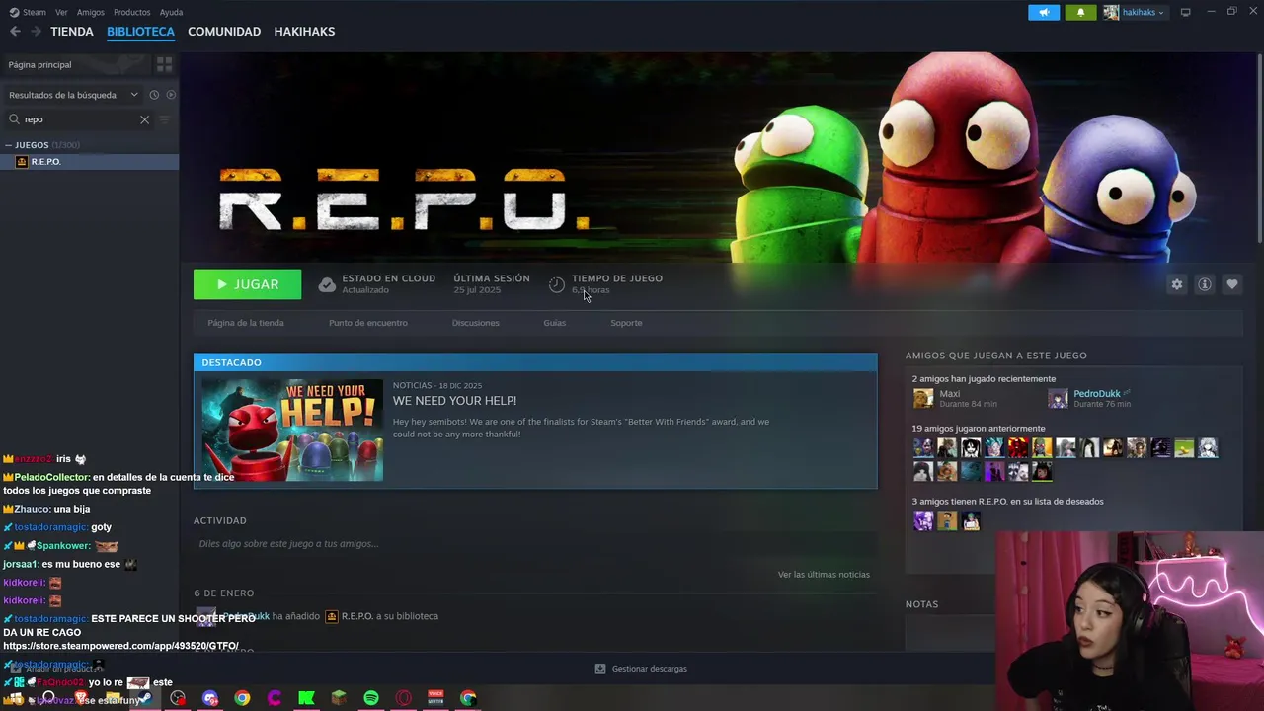The height and width of the screenshot is (711, 1264).
Task: Go to the TIENDA section
Action: 72,32
